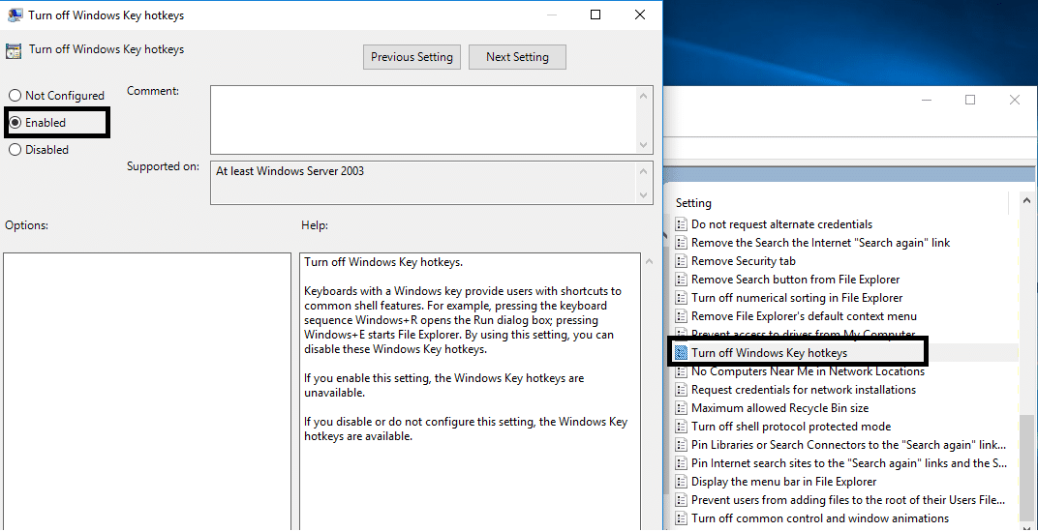The image size is (1038, 532).
Task: Click icon beside Do not request alternate credentials
Action: pyautogui.click(x=682, y=224)
